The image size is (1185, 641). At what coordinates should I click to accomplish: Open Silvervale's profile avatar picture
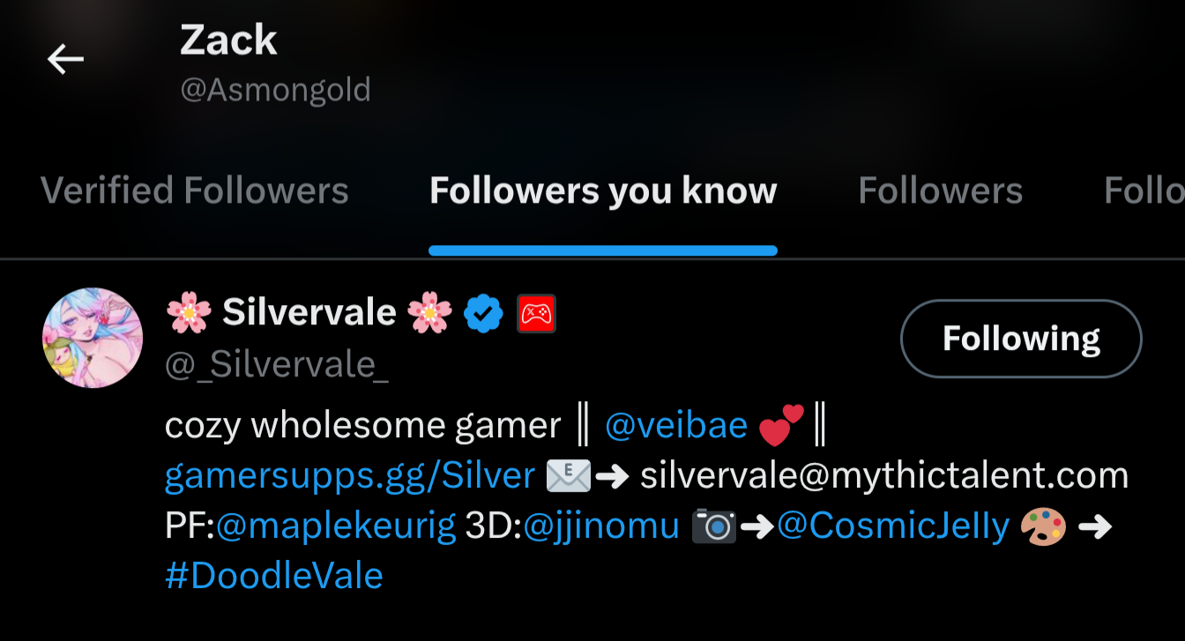point(93,338)
